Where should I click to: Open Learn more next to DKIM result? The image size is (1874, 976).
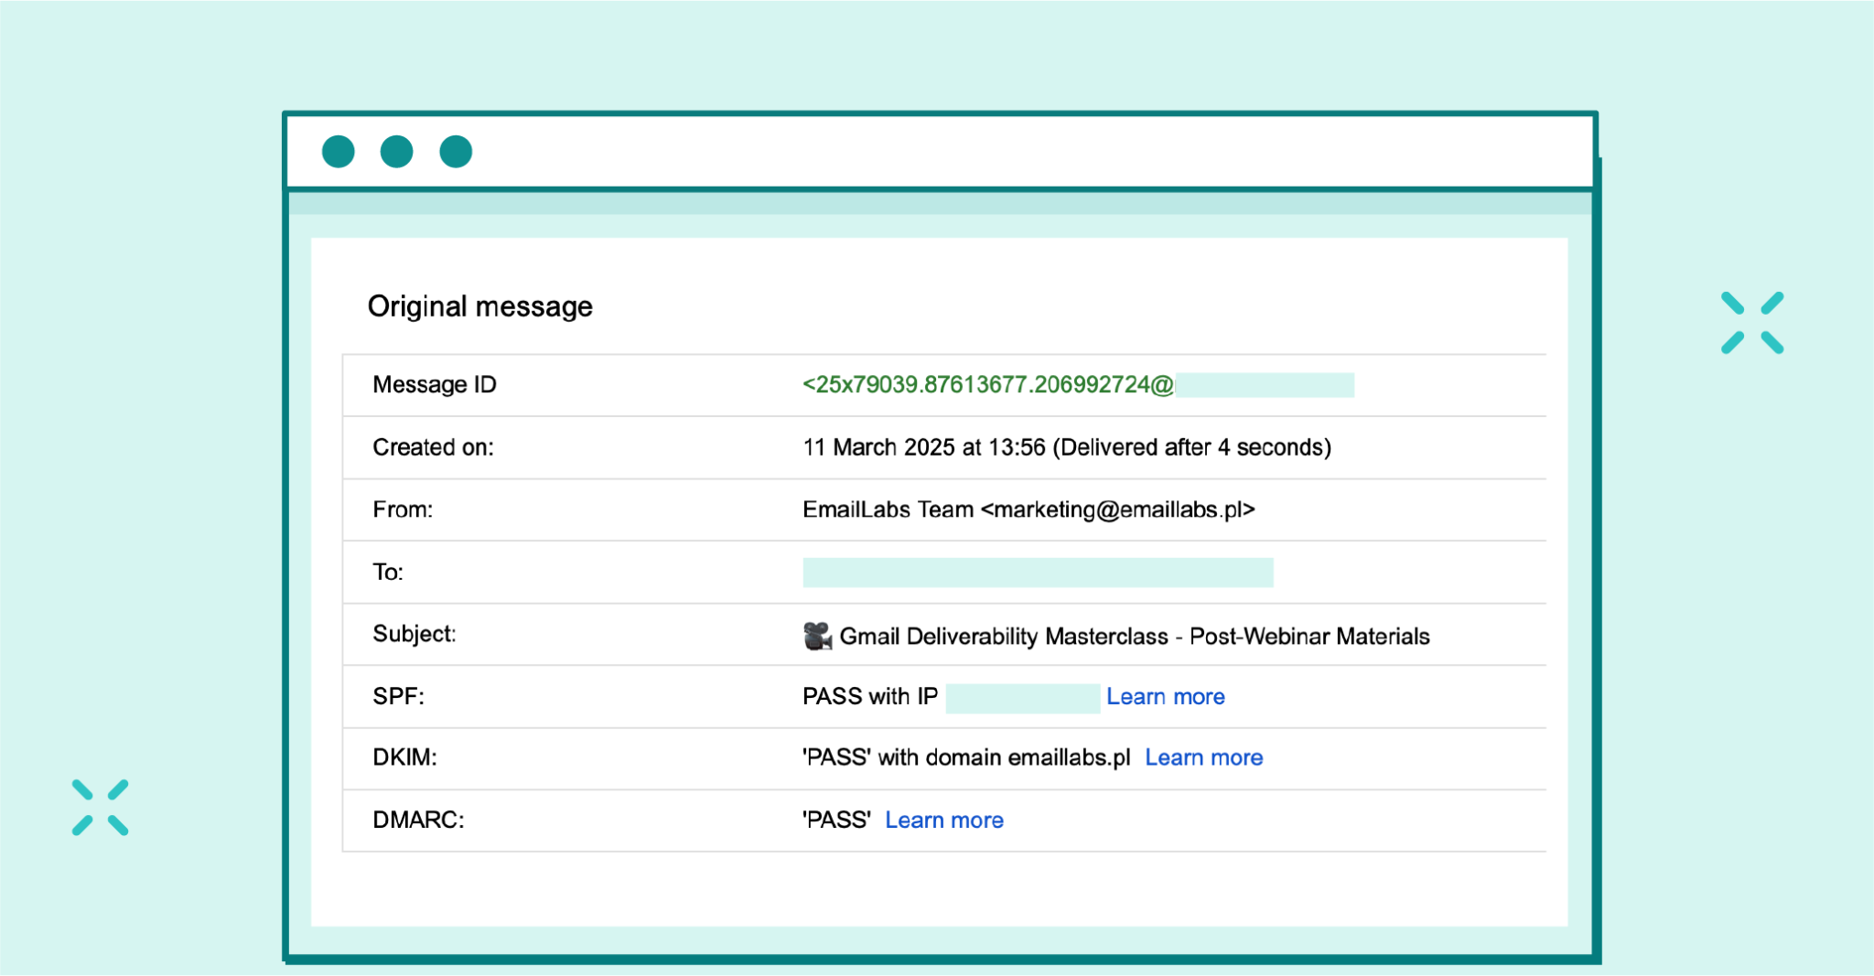tap(1203, 757)
